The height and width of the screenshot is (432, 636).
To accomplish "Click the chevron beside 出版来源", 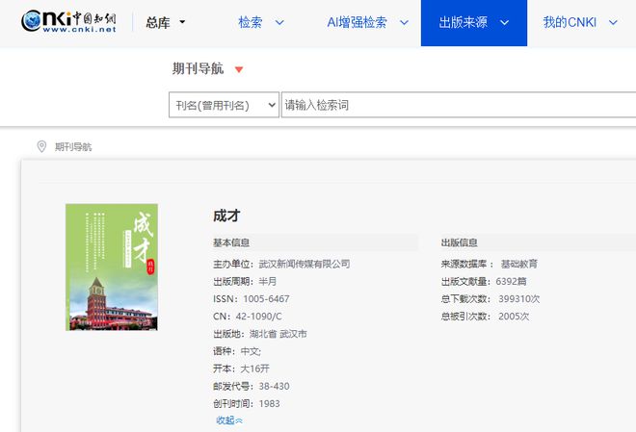I will pos(504,23).
